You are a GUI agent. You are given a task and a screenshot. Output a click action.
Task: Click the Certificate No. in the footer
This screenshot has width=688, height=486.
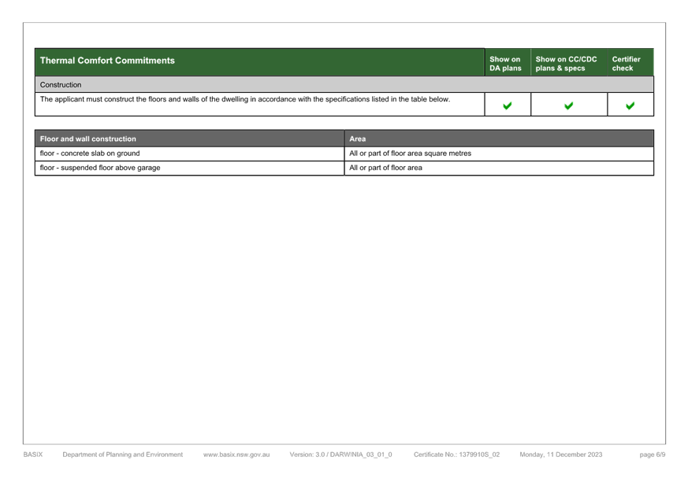click(x=456, y=454)
